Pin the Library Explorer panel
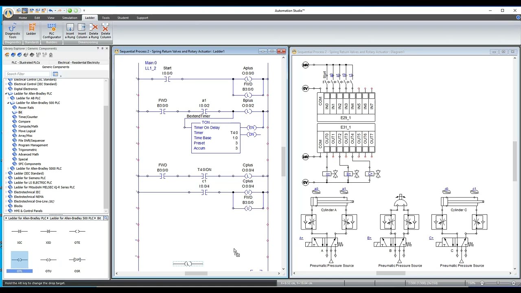 [102, 48]
